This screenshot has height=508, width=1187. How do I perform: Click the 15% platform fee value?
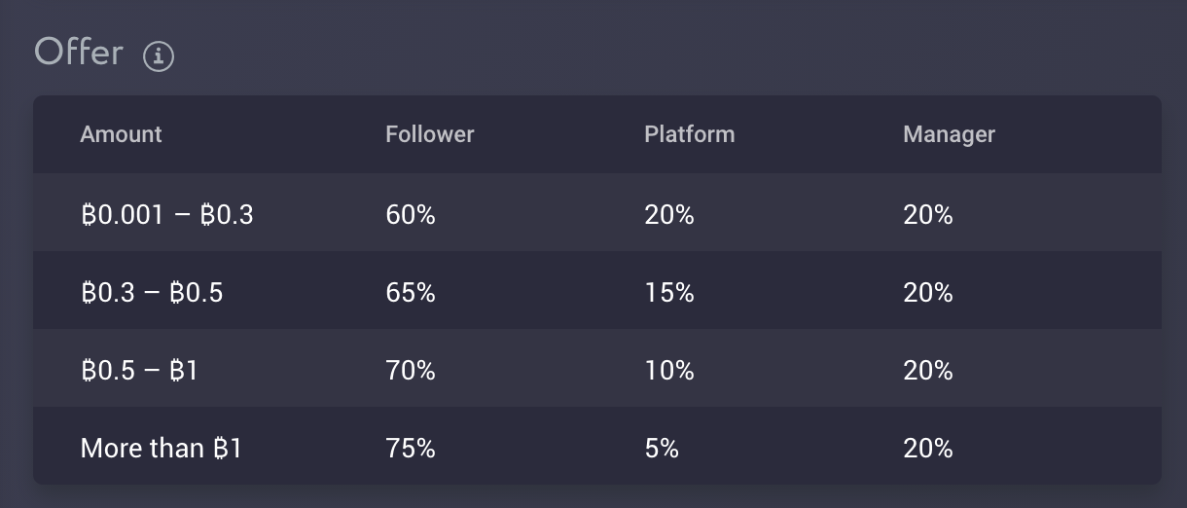click(x=669, y=292)
